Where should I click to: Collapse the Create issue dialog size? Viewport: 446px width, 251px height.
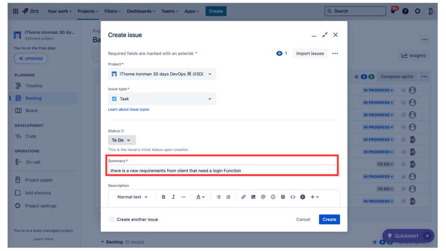coord(325,35)
